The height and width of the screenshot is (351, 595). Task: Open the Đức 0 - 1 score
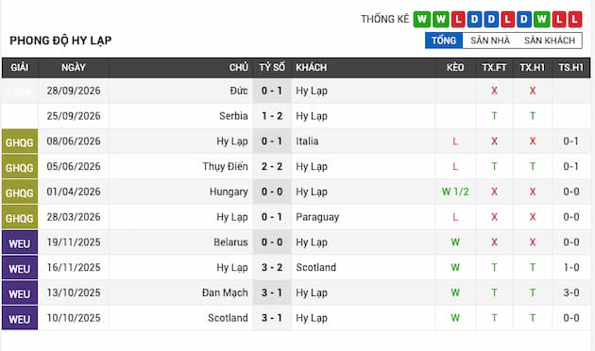272,91
